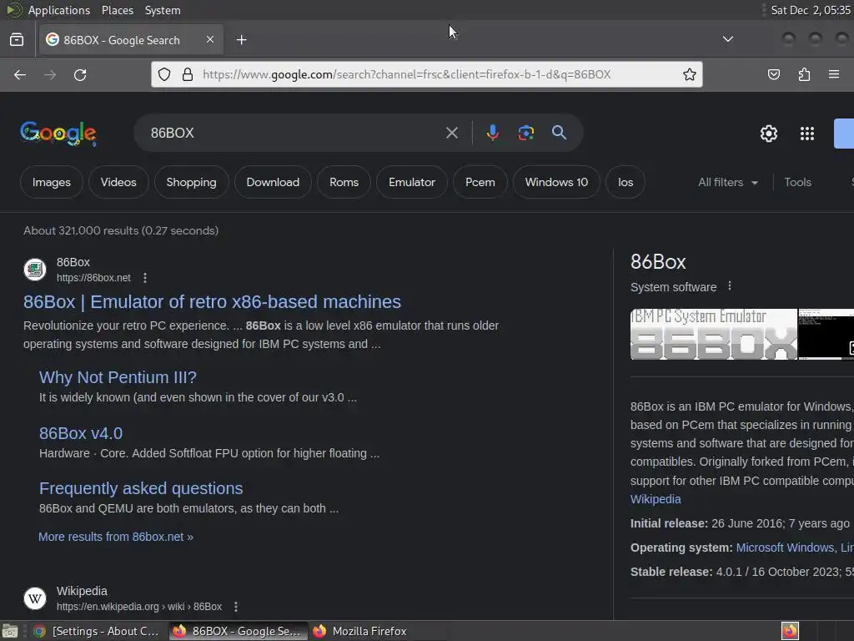Open the Firefox hamburger menu
This screenshot has width=854, height=641.
click(x=834, y=74)
